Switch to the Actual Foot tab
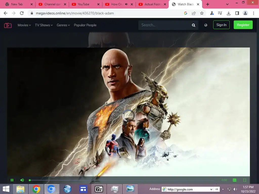259x194 pixels. click(152, 4)
